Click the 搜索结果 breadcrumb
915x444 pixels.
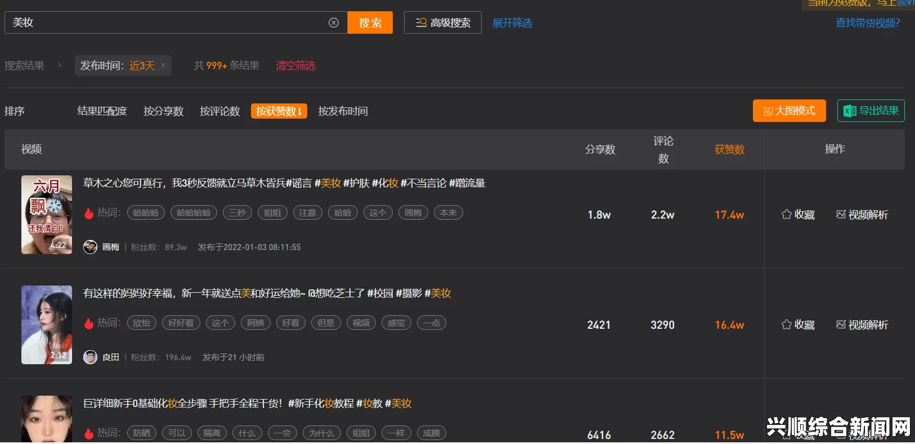[24, 66]
